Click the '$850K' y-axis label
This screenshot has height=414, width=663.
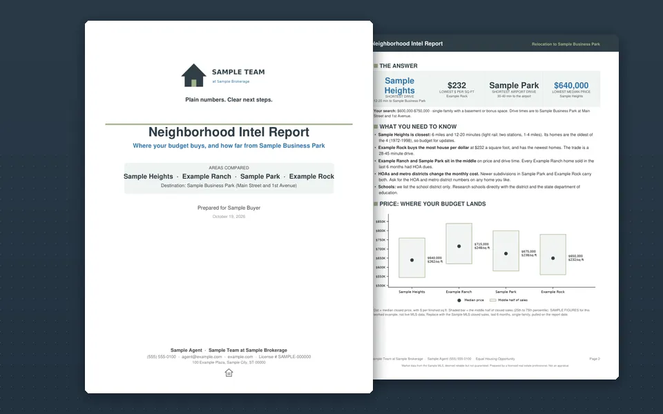[x=381, y=221]
